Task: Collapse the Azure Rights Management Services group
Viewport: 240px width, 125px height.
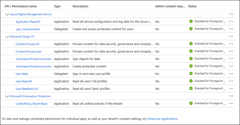Action: (7, 14)
